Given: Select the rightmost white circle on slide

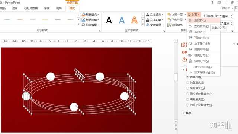Looking at the screenshot, I should coord(125,96).
